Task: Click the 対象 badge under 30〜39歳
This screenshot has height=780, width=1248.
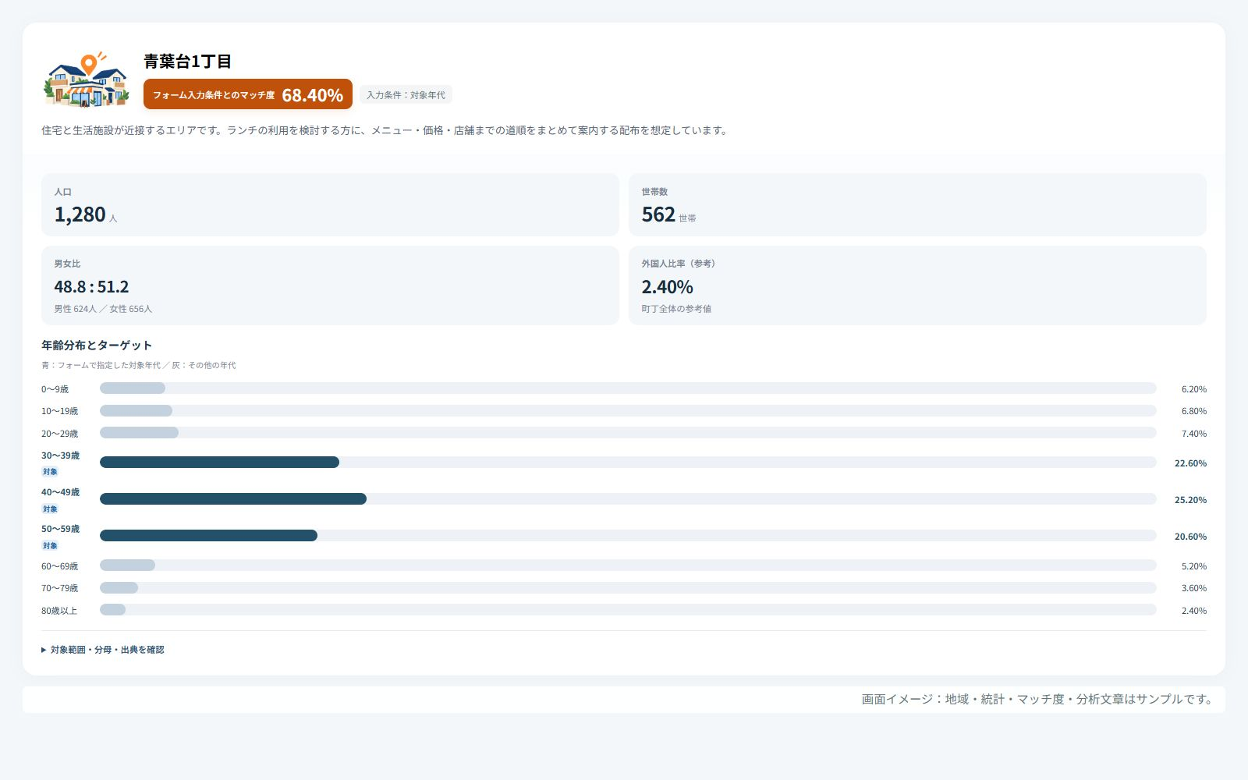Action: coord(50,472)
